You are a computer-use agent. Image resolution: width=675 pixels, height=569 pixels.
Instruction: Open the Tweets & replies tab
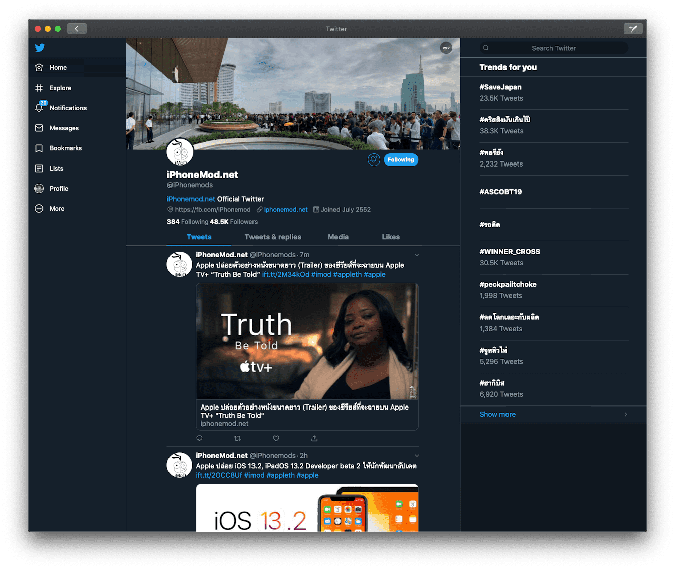coord(273,237)
